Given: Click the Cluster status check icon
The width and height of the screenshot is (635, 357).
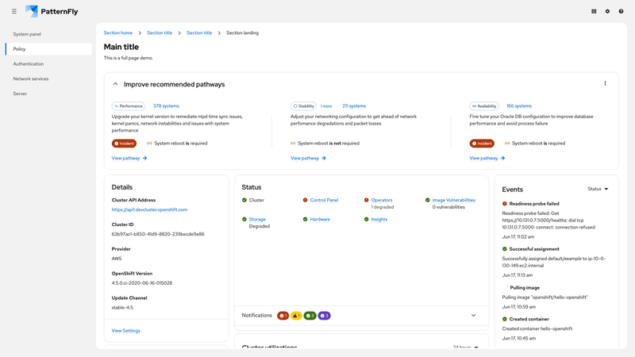Looking at the screenshot, I should click(244, 200).
